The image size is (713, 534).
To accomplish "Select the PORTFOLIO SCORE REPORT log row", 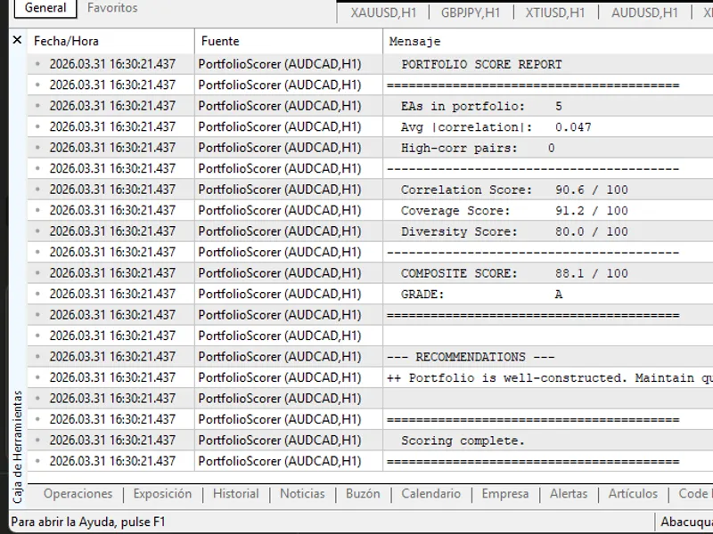I will tap(370, 64).
